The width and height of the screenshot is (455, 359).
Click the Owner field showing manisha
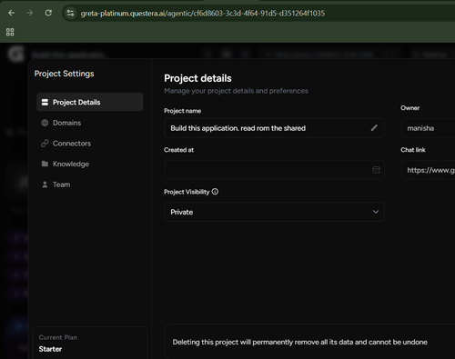pyautogui.click(x=428, y=128)
